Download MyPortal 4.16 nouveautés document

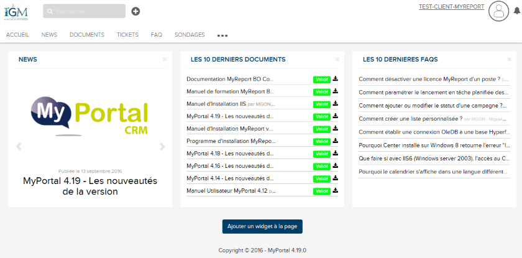(335, 165)
